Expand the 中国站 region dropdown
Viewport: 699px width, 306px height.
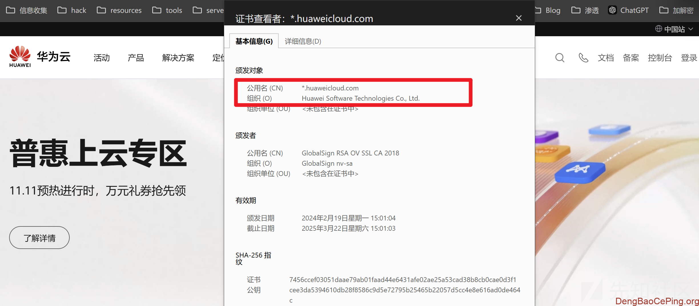(674, 29)
